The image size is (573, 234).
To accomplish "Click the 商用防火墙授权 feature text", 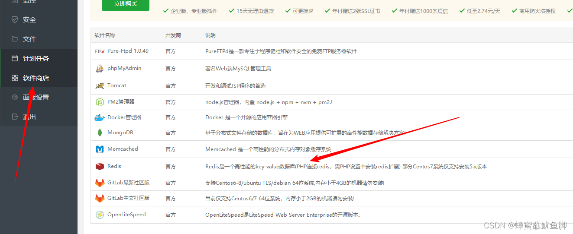I will [x=537, y=11].
